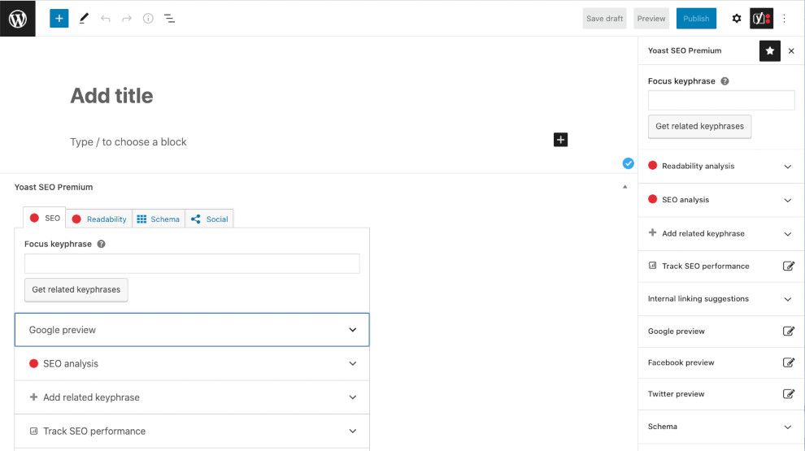Close the Yoast SEO Premium sidebar

point(791,51)
